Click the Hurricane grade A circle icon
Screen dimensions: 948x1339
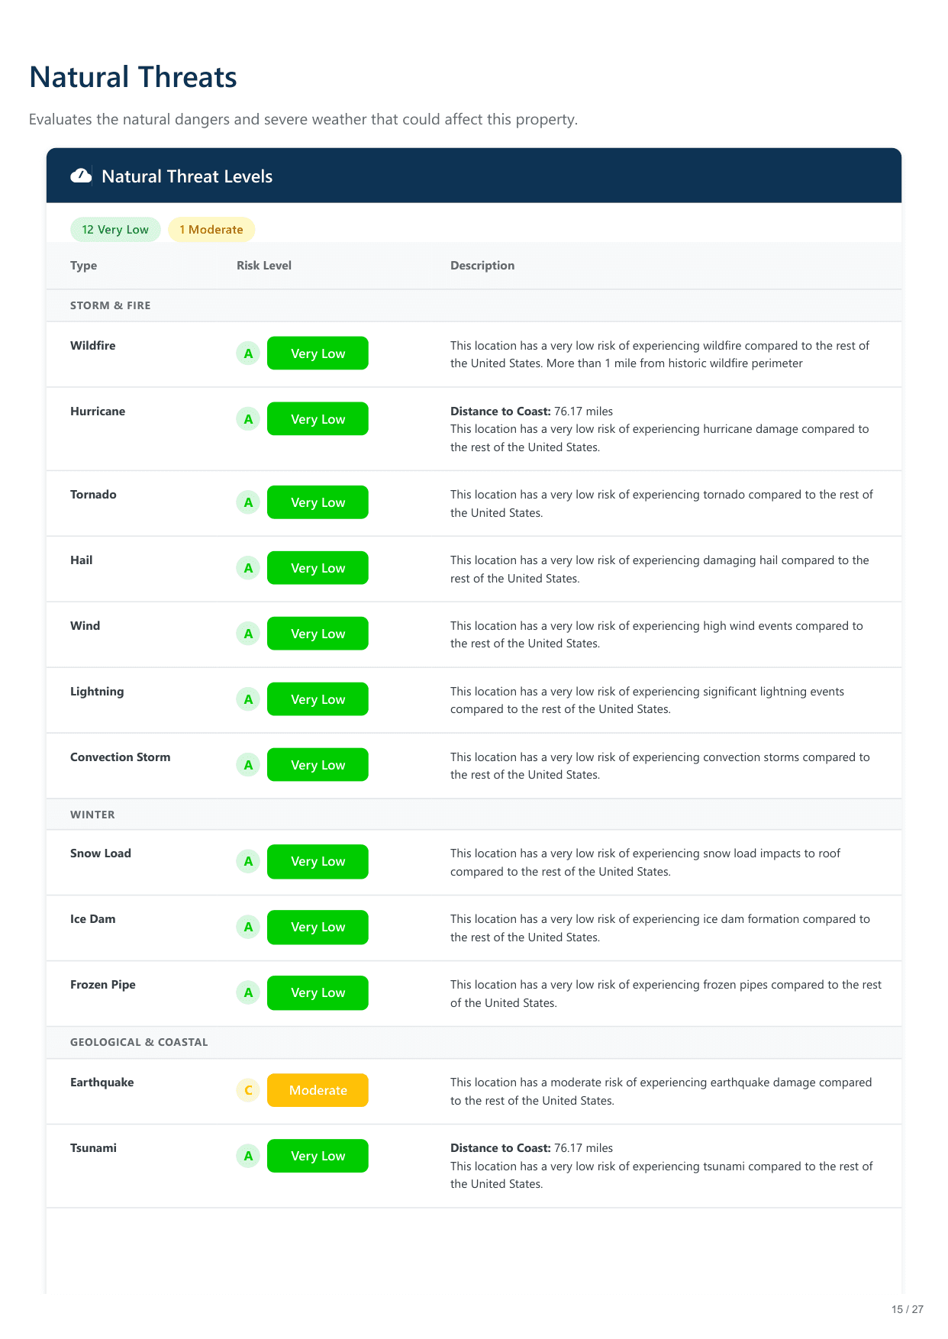click(248, 419)
